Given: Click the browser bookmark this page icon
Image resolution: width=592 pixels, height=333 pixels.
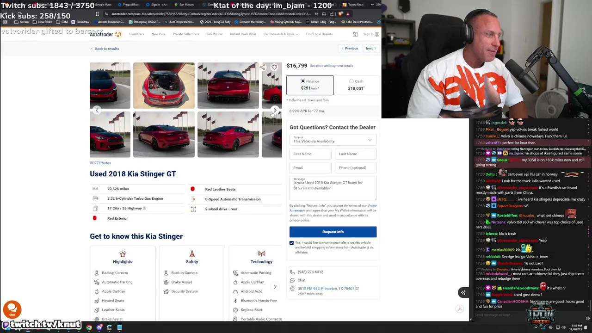Looking at the screenshot, I should [x=98, y=14].
